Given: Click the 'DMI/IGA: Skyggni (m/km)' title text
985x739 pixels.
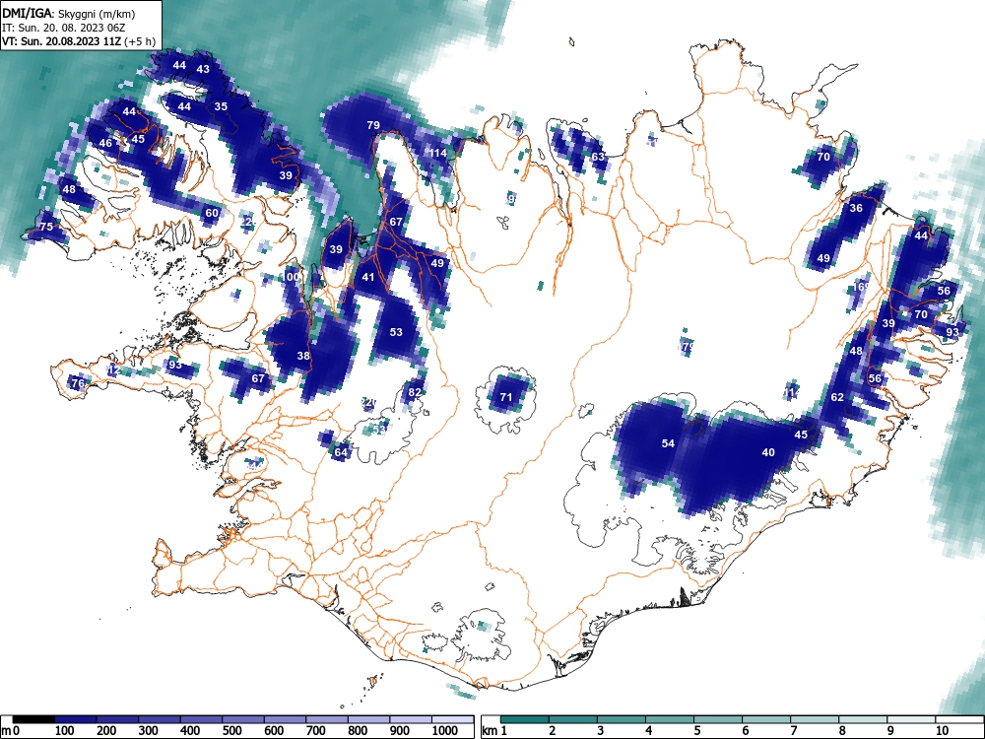Looking at the screenshot, I should click(69, 14).
